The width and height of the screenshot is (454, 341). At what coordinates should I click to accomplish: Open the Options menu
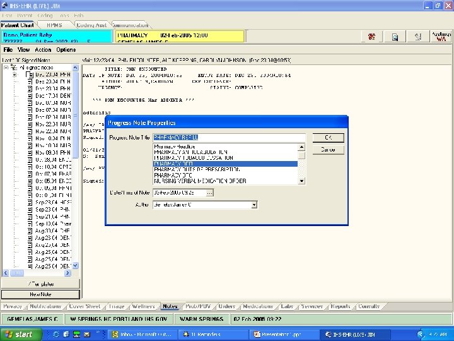[66, 50]
